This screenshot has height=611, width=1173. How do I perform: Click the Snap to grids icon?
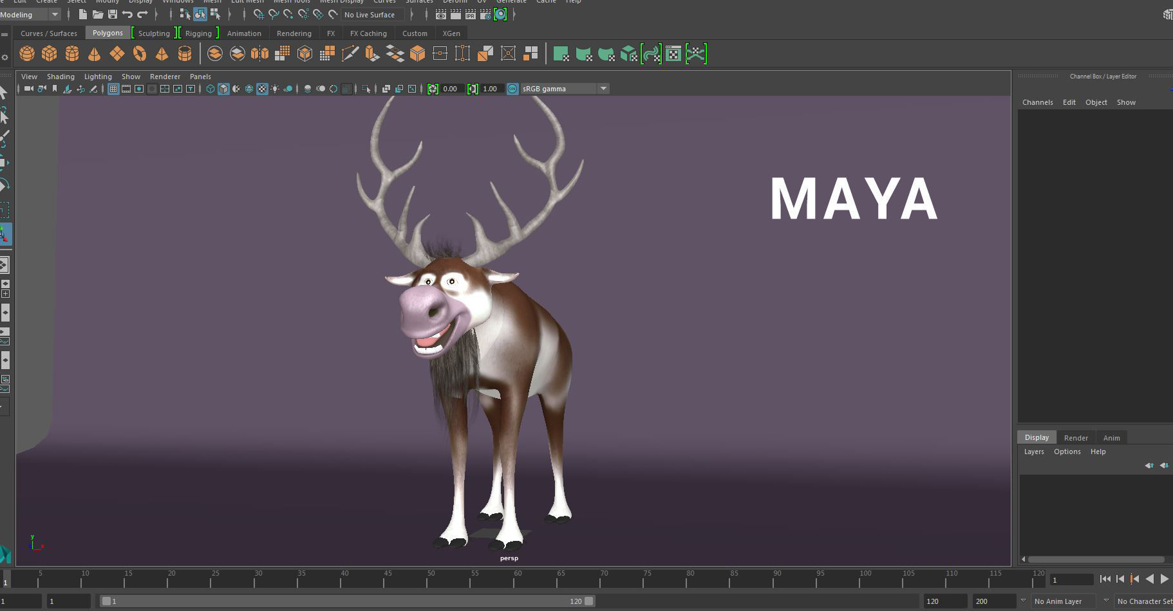point(259,14)
